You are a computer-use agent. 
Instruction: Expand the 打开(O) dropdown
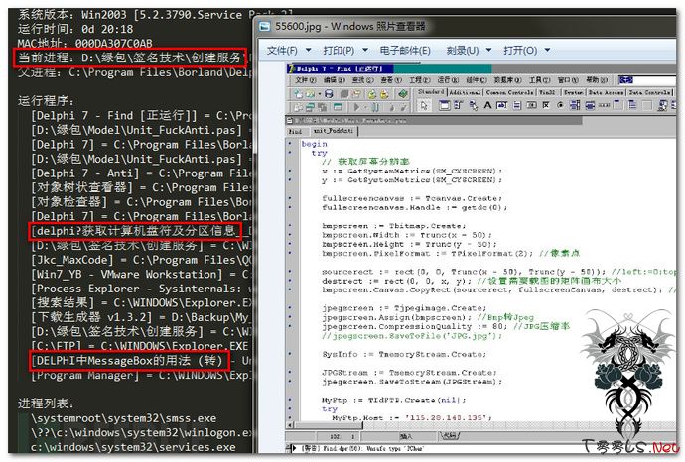[x=523, y=50]
